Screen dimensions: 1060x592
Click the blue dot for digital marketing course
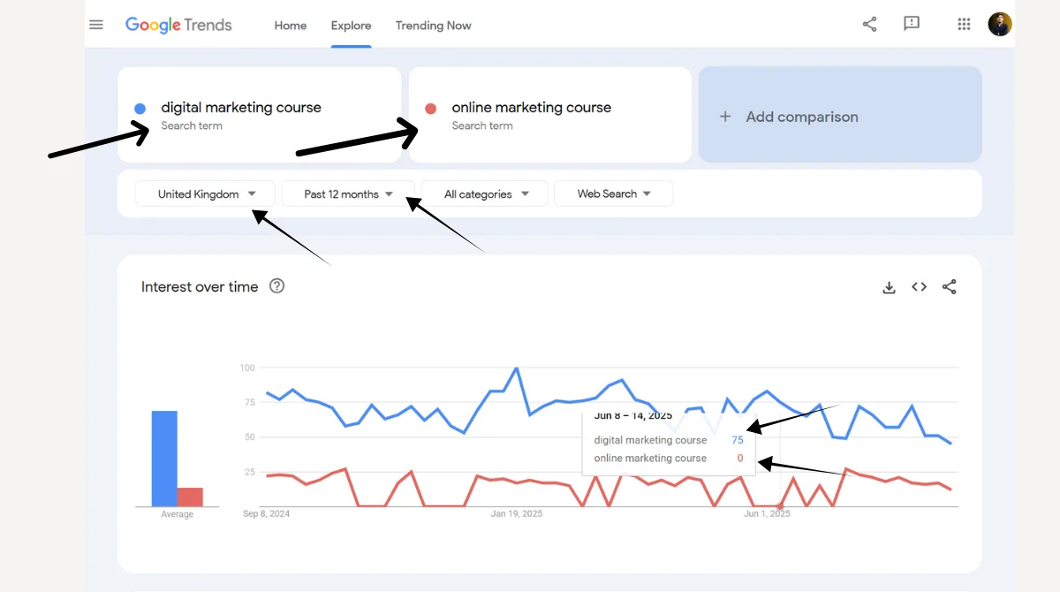point(140,109)
